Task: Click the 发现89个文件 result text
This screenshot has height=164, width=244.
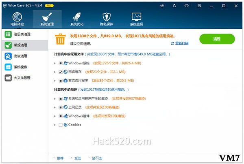Action: [x=113, y=81]
